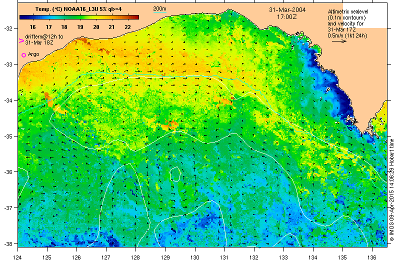Click the color bar tick label '21'
The image size is (400, 260).
[x=111, y=27]
